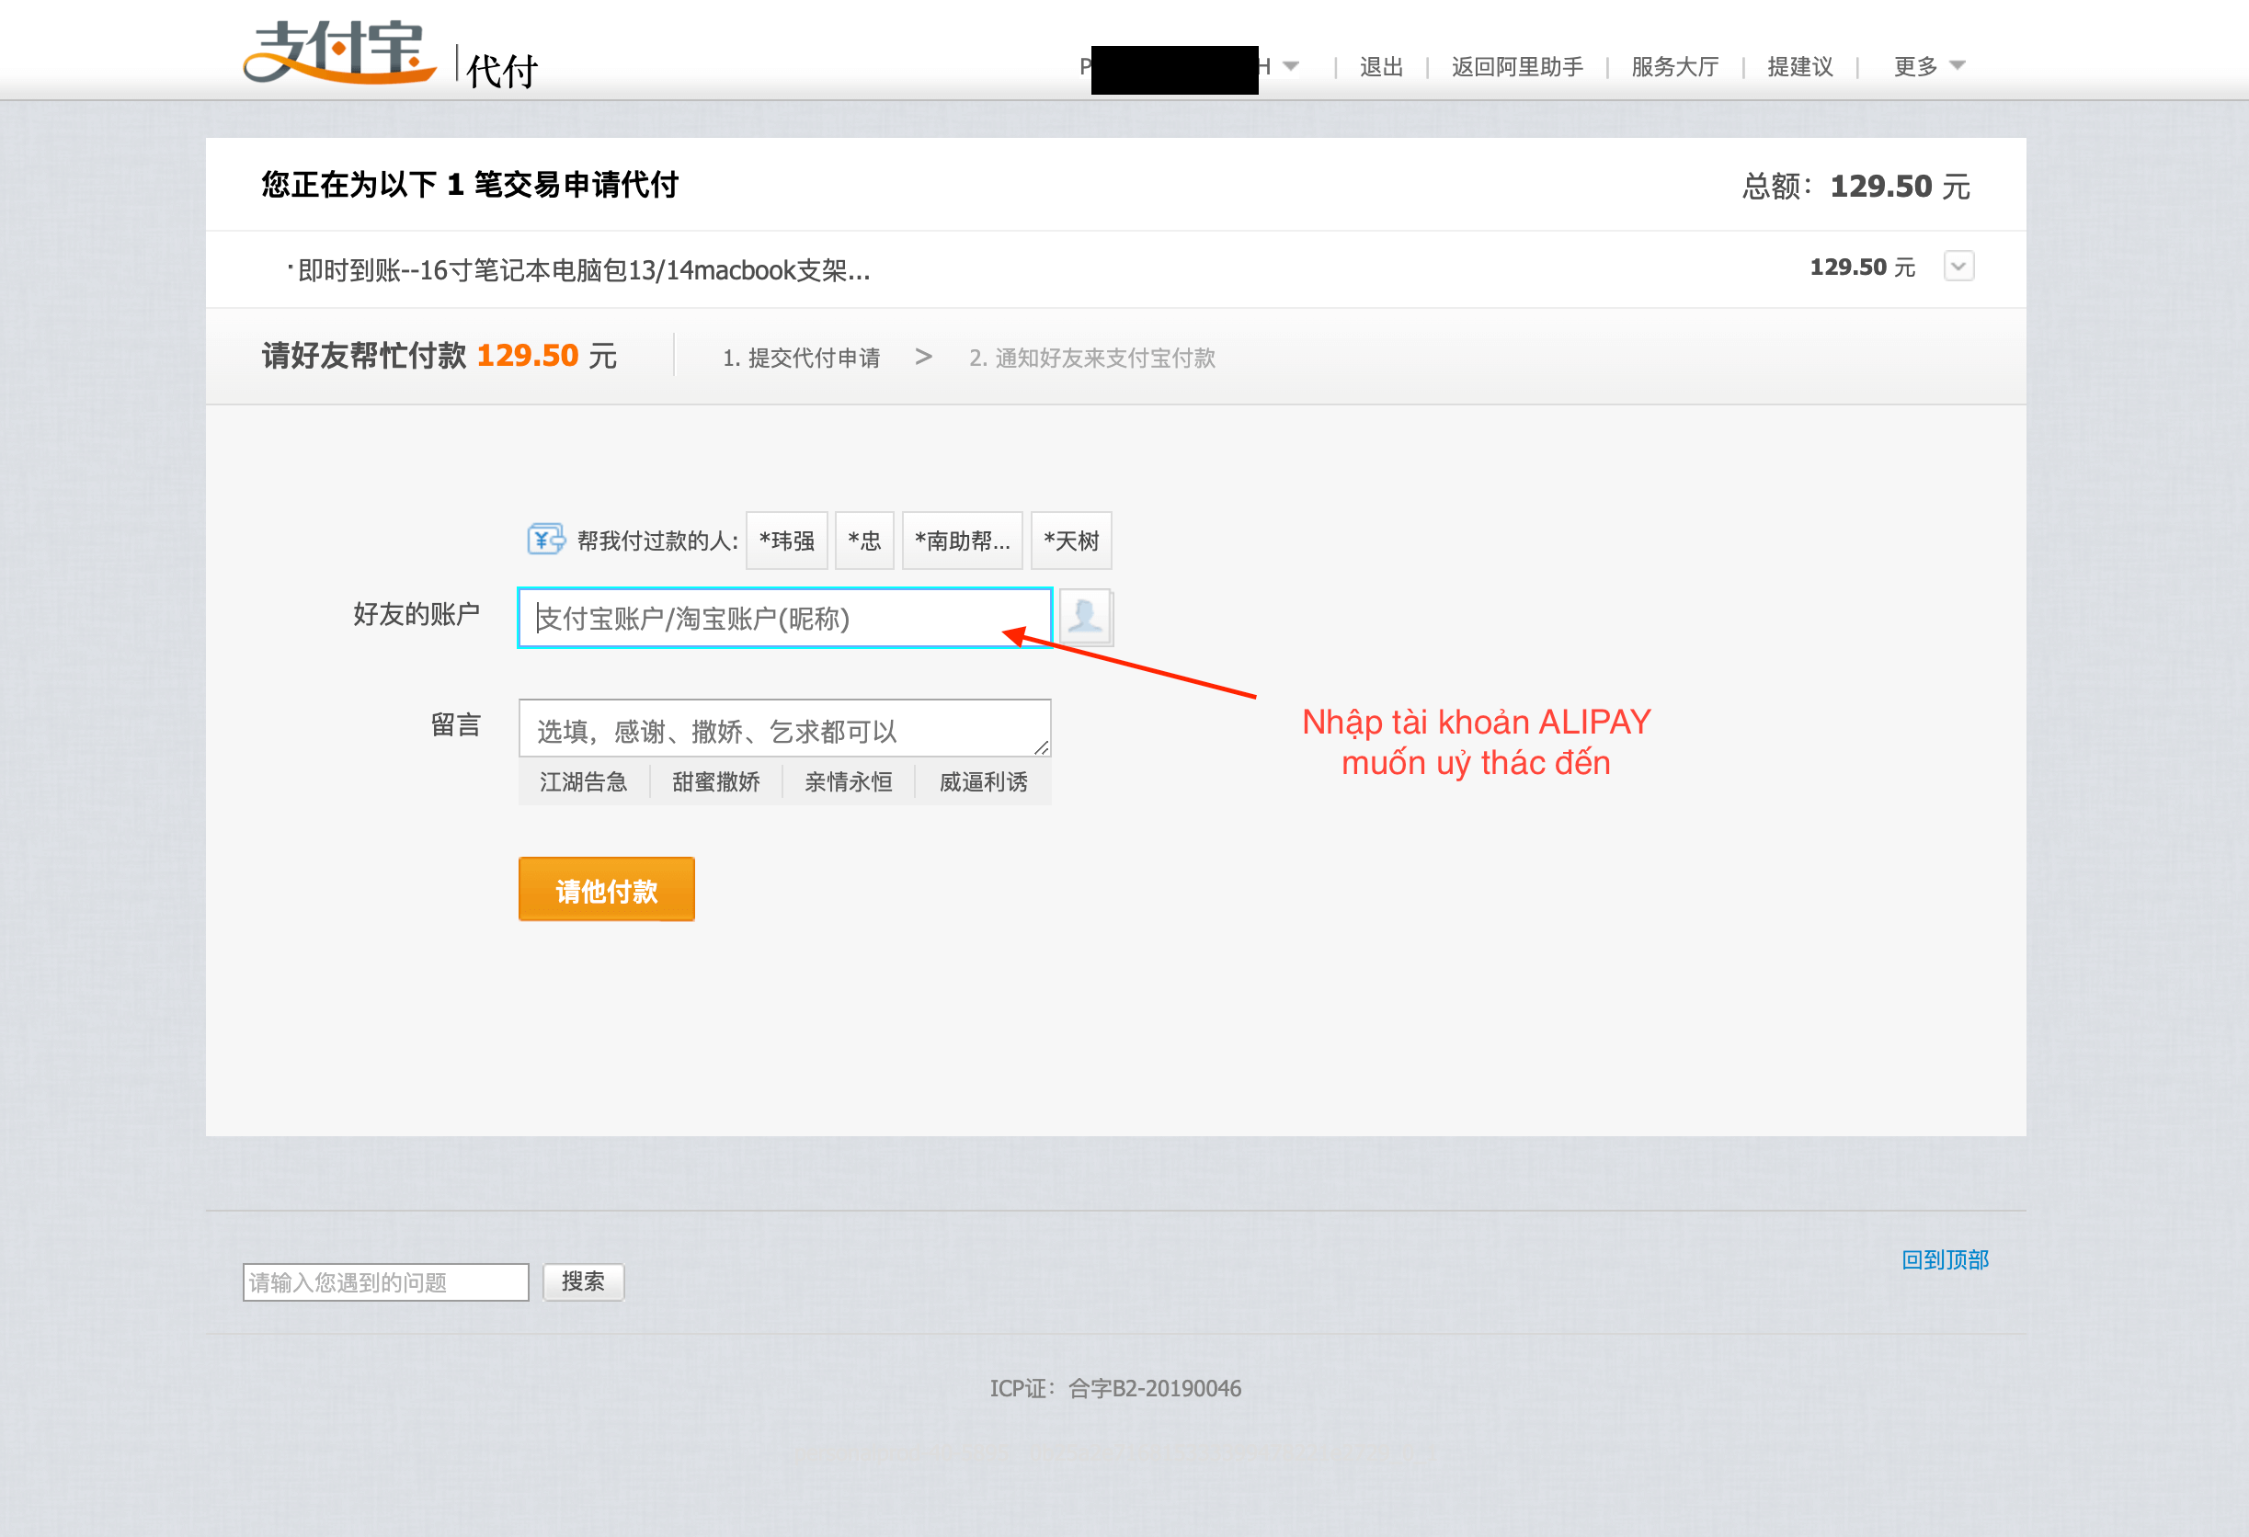This screenshot has width=2249, height=1537.
Task: Focus the 好友的账户 account input field
Action: 785,617
